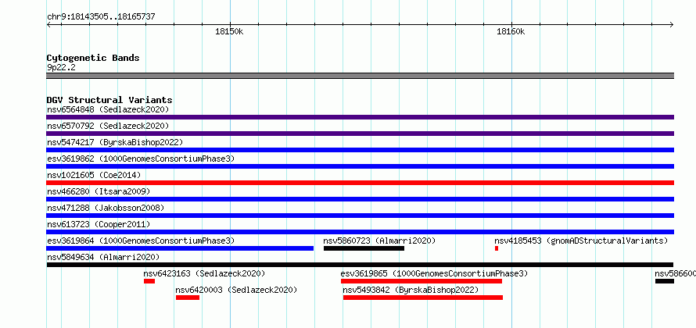696x328 pixels.
Task: Open nsv5849634 (Almarri2020) label
Action: (103, 257)
